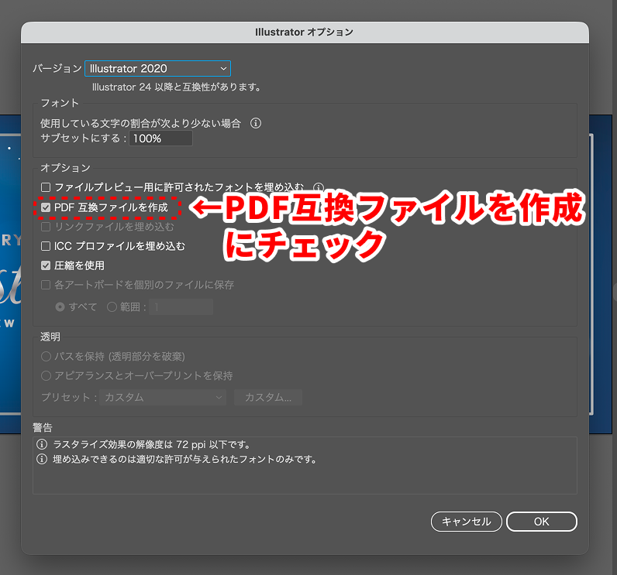617x575 pixels.
Task: Open the バージョン Illustrator 2020 dropdown
Action: [157, 68]
